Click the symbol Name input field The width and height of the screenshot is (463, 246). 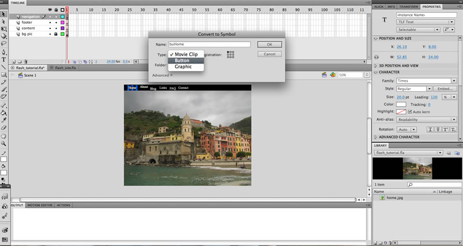(210, 44)
